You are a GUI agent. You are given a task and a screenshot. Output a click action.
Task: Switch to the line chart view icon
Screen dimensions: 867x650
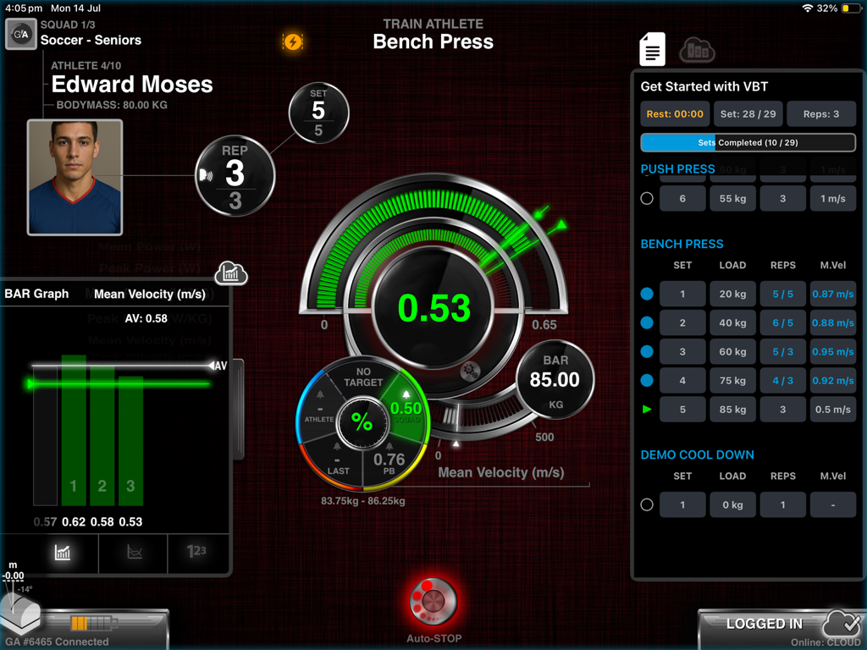click(x=132, y=554)
